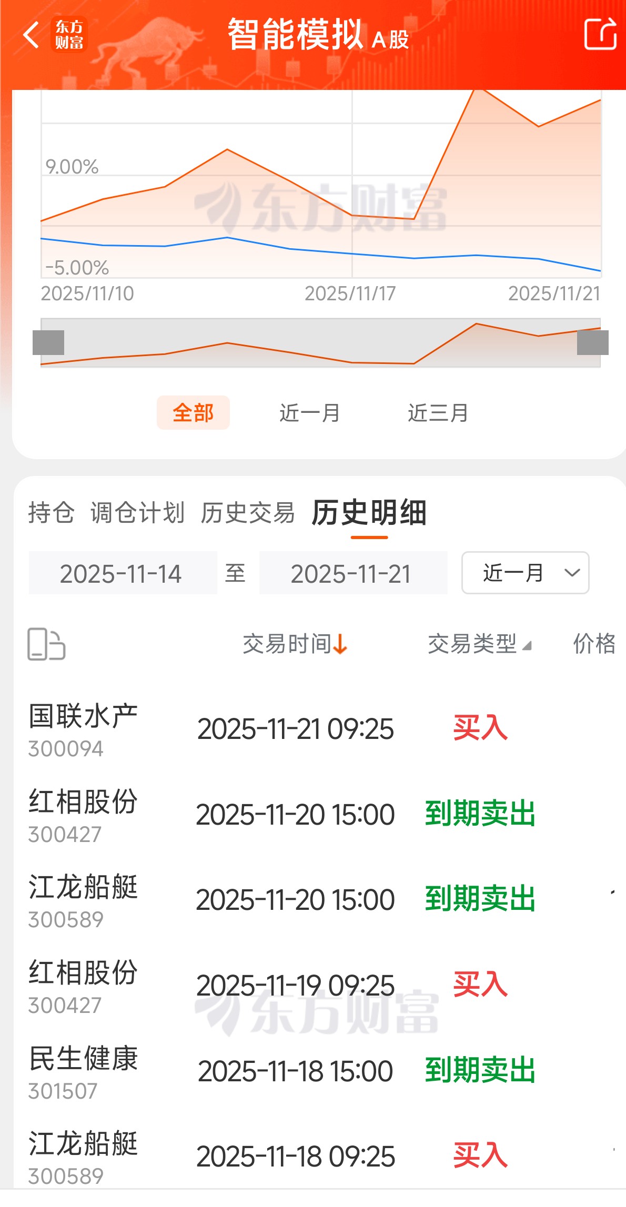Switch to the 历史交易 tab
626x1207 pixels.
pyautogui.click(x=248, y=513)
